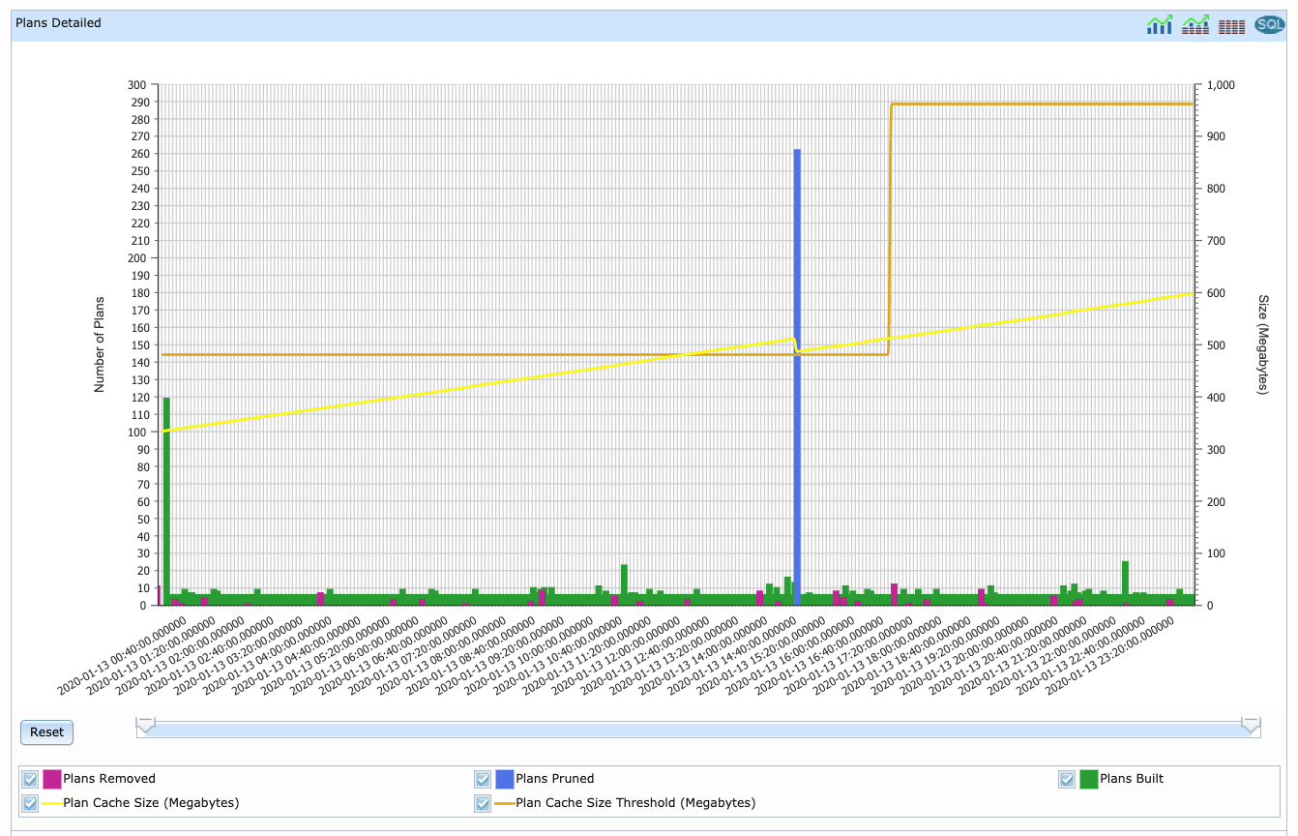Click the 300 left axis value
This screenshot has width=1298, height=836.
pos(136,85)
